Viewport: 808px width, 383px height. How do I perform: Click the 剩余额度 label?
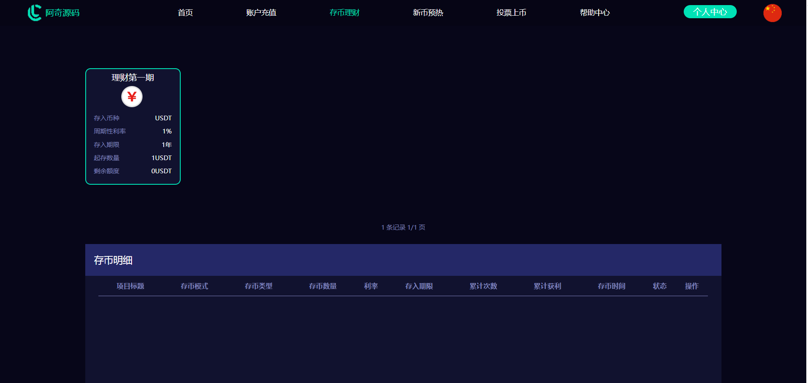pyautogui.click(x=106, y=171)
